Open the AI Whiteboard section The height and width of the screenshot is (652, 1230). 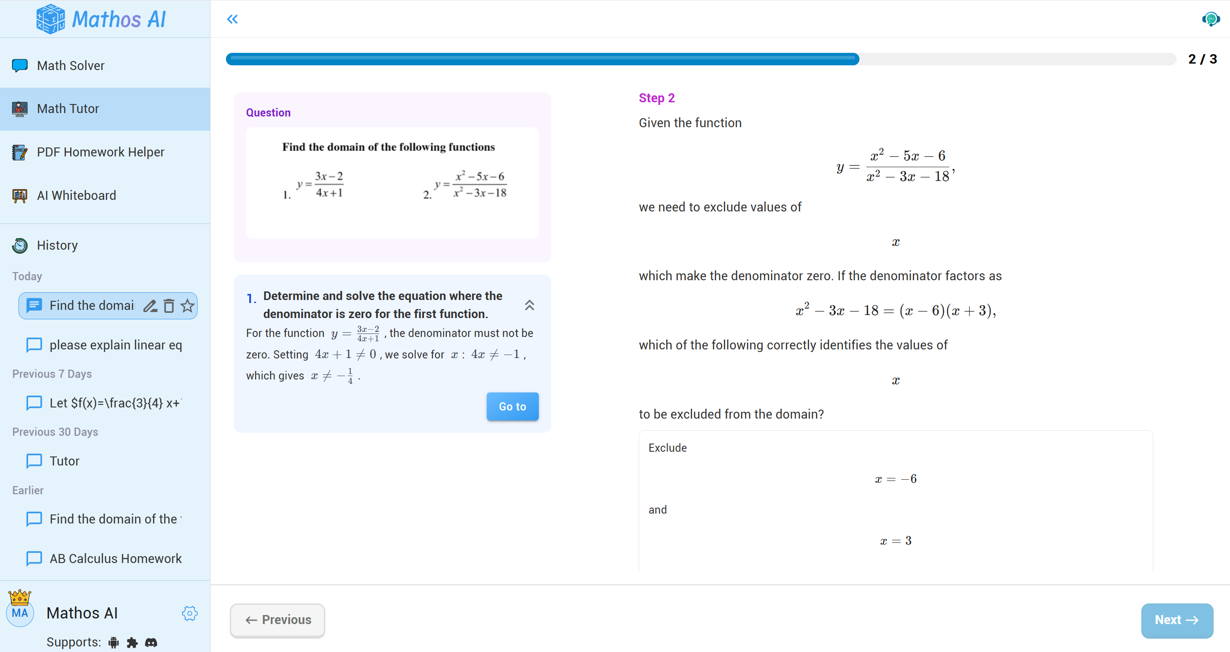coord(77,195)
